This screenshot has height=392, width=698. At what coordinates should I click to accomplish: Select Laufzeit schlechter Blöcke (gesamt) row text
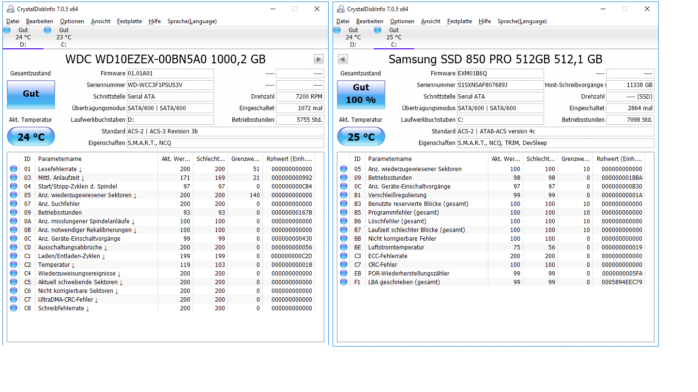(x=417, y=230)
